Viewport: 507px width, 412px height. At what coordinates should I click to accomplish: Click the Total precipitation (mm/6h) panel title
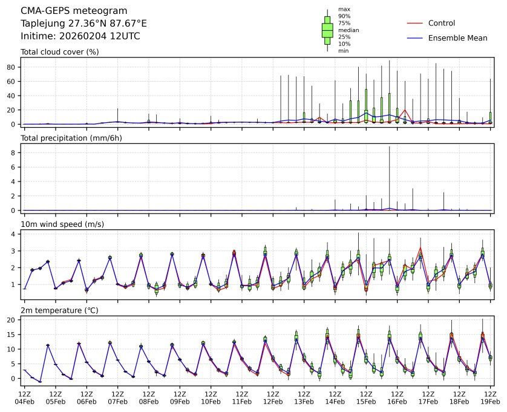coord(72,139)
